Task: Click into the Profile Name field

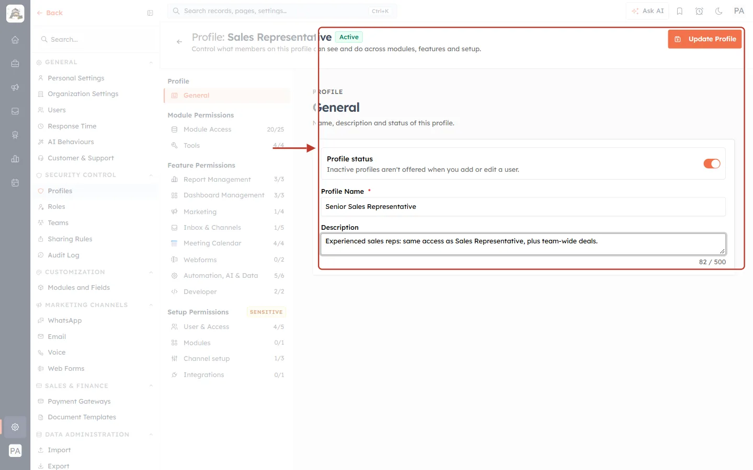Action: click(523, 207)
